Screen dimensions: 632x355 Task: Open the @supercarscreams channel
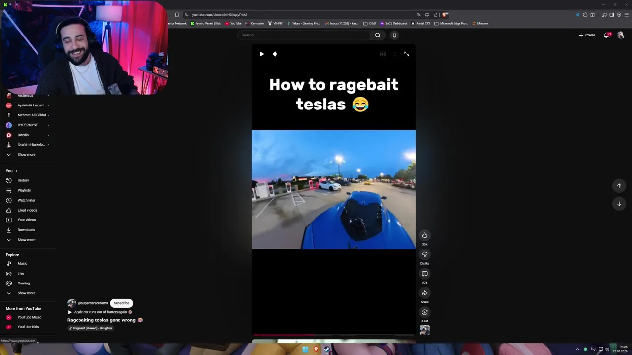(93, 303)
